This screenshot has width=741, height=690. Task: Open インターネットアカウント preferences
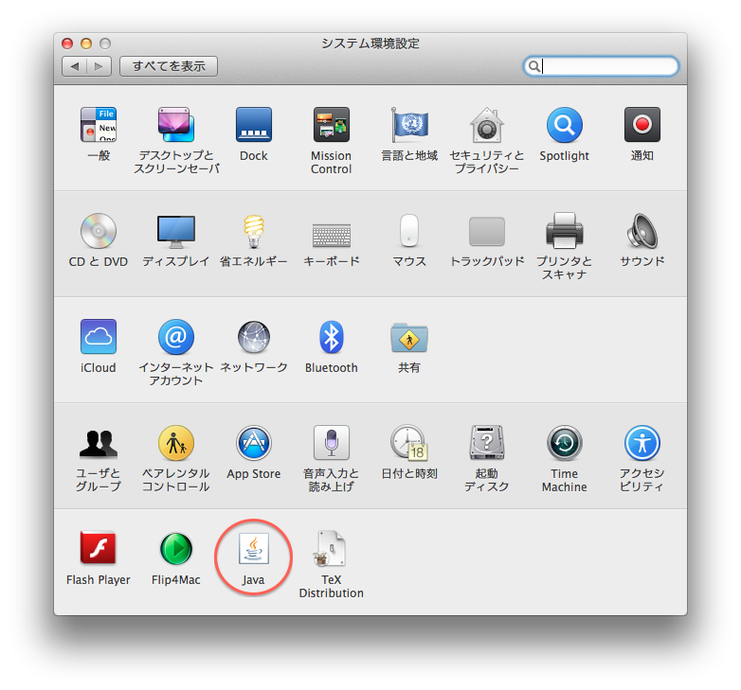click(176, 337)
